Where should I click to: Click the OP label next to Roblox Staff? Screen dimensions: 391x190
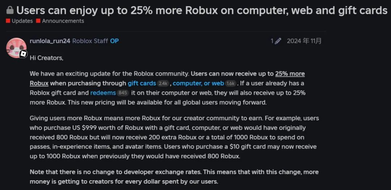(x=114, y=41)
